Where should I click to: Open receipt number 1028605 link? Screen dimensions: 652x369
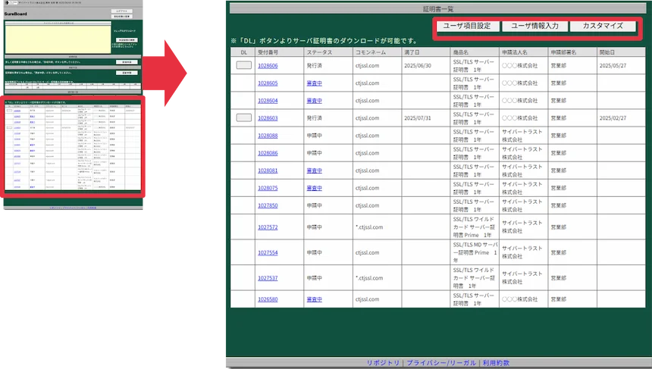point(268,83)
